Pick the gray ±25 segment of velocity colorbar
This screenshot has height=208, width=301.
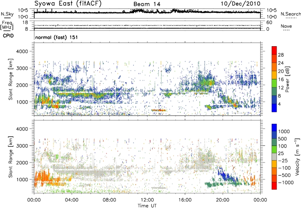tap(274, 157)
